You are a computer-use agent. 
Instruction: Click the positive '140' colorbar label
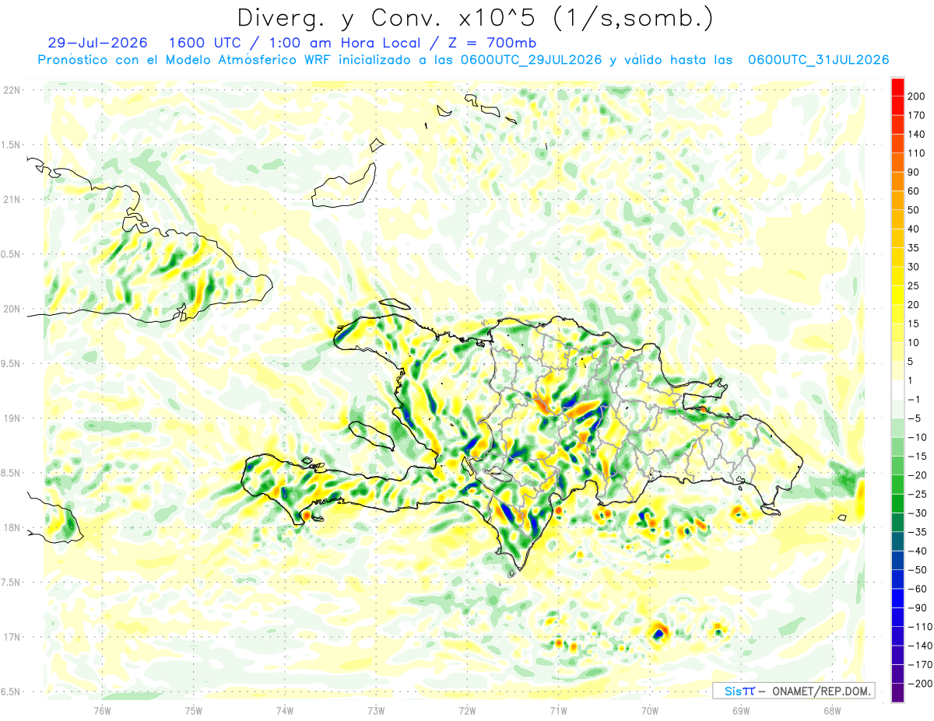coord(916,134)
